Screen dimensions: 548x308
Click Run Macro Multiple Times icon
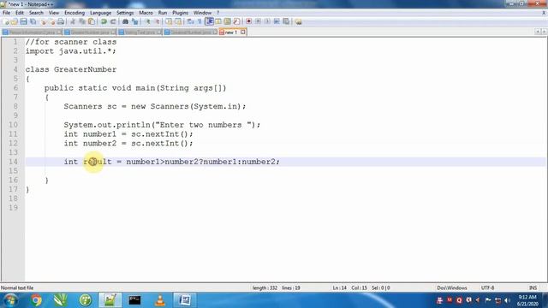[x=277, y=21]
